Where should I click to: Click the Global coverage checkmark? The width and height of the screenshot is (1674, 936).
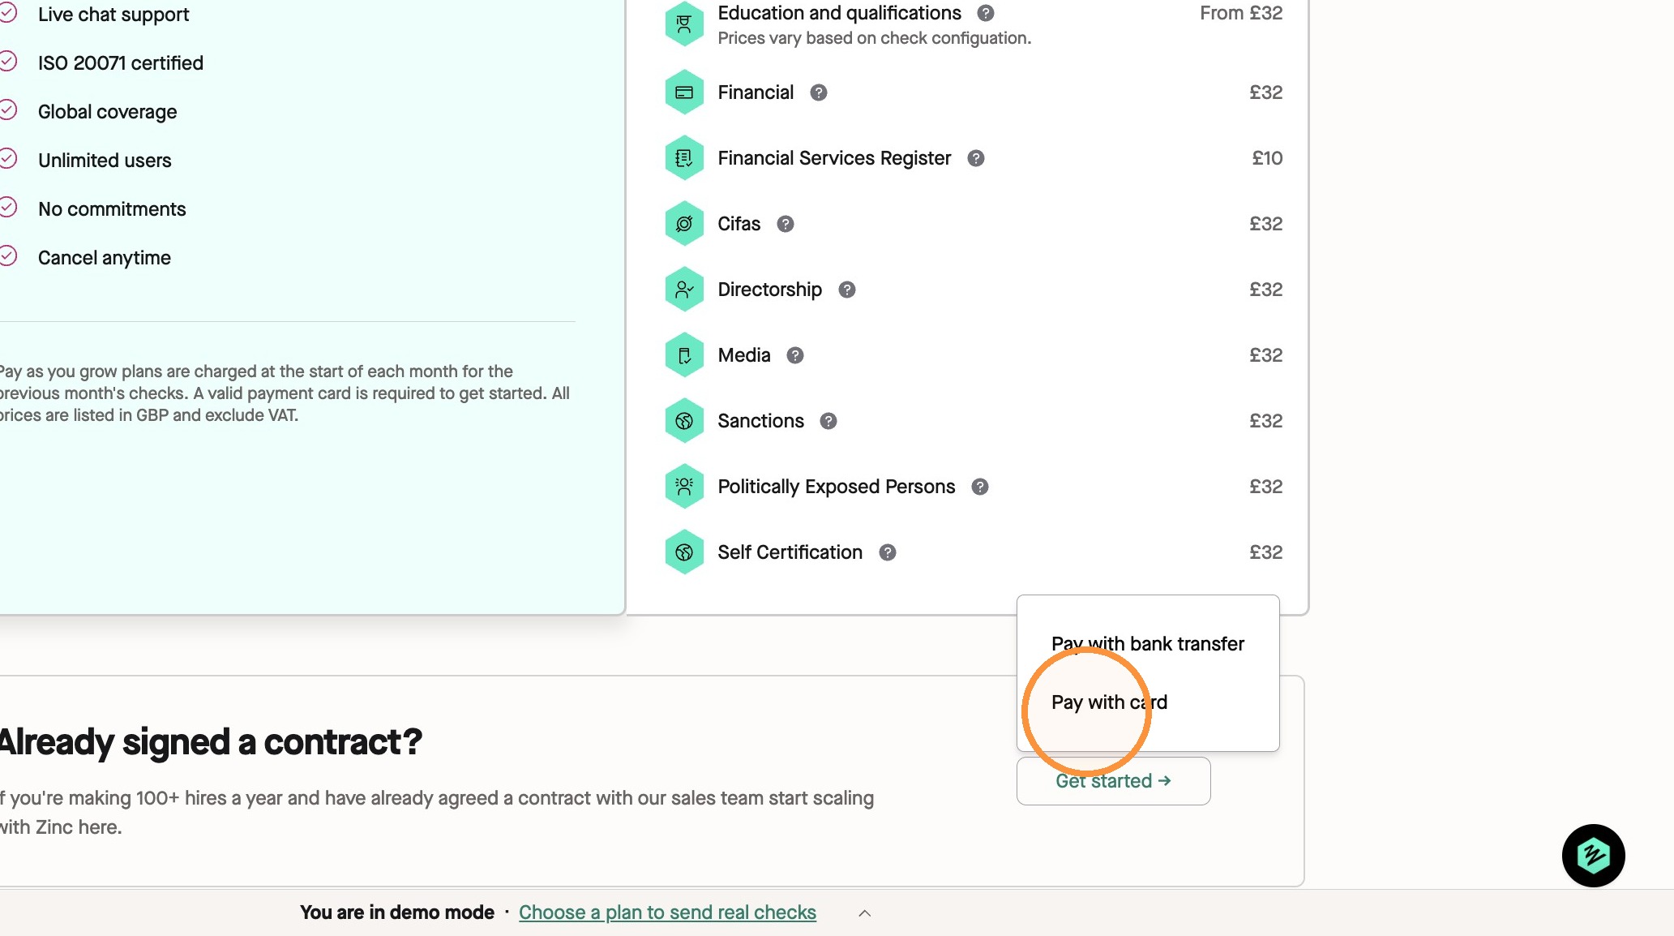tap(8, 110)
